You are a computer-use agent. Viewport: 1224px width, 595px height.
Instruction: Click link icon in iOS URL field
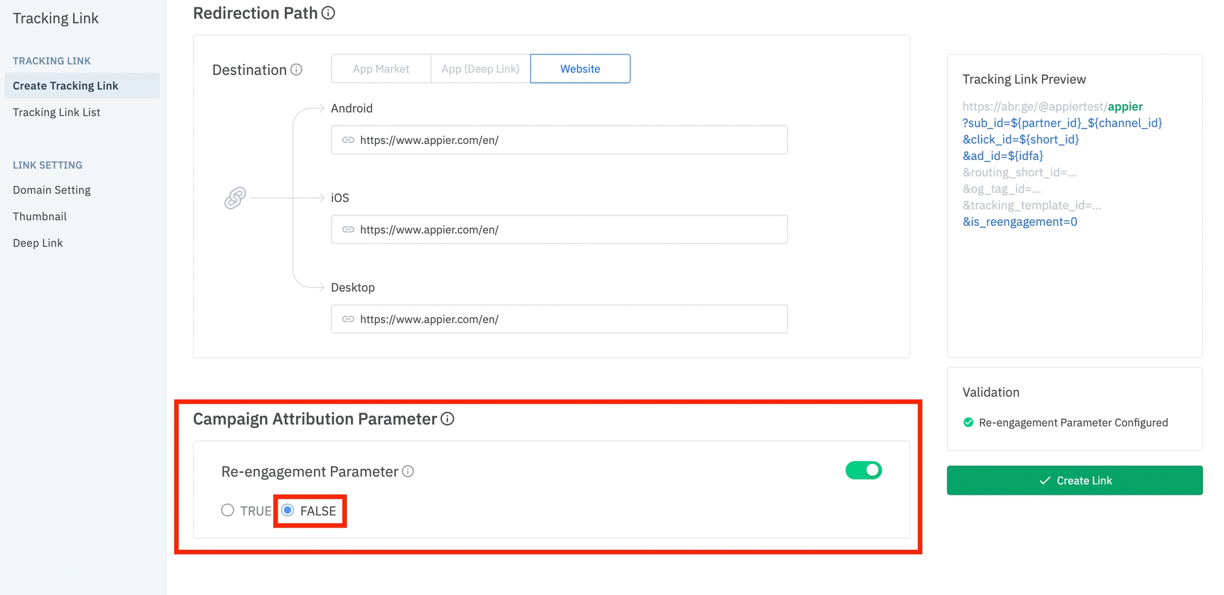[348, 229]
